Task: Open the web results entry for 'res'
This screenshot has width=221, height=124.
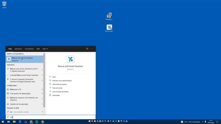Action: [25, 112]
